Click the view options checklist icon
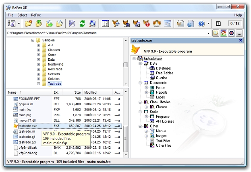Image resolution: width=251 pixels, height=172 pixels. pos(12,24)
